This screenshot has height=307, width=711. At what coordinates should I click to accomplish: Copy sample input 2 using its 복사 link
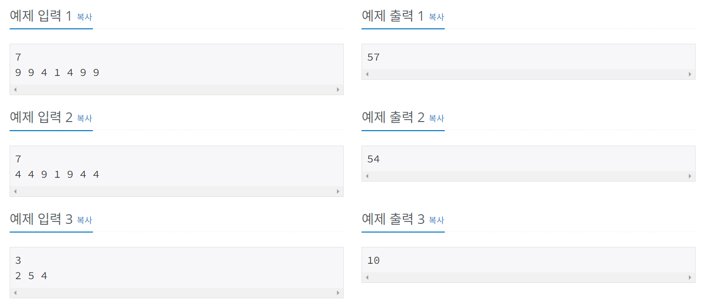[84, 119]
